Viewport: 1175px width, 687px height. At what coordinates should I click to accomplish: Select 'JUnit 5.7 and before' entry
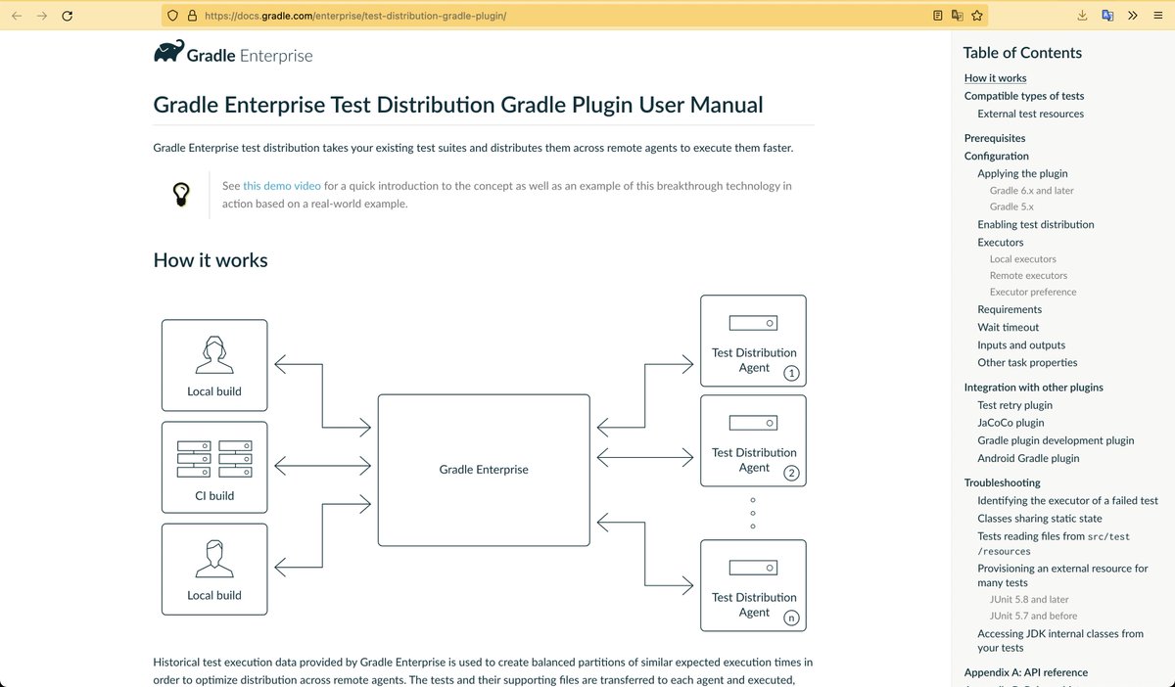pyautogui.click(x=1033, y=616)
